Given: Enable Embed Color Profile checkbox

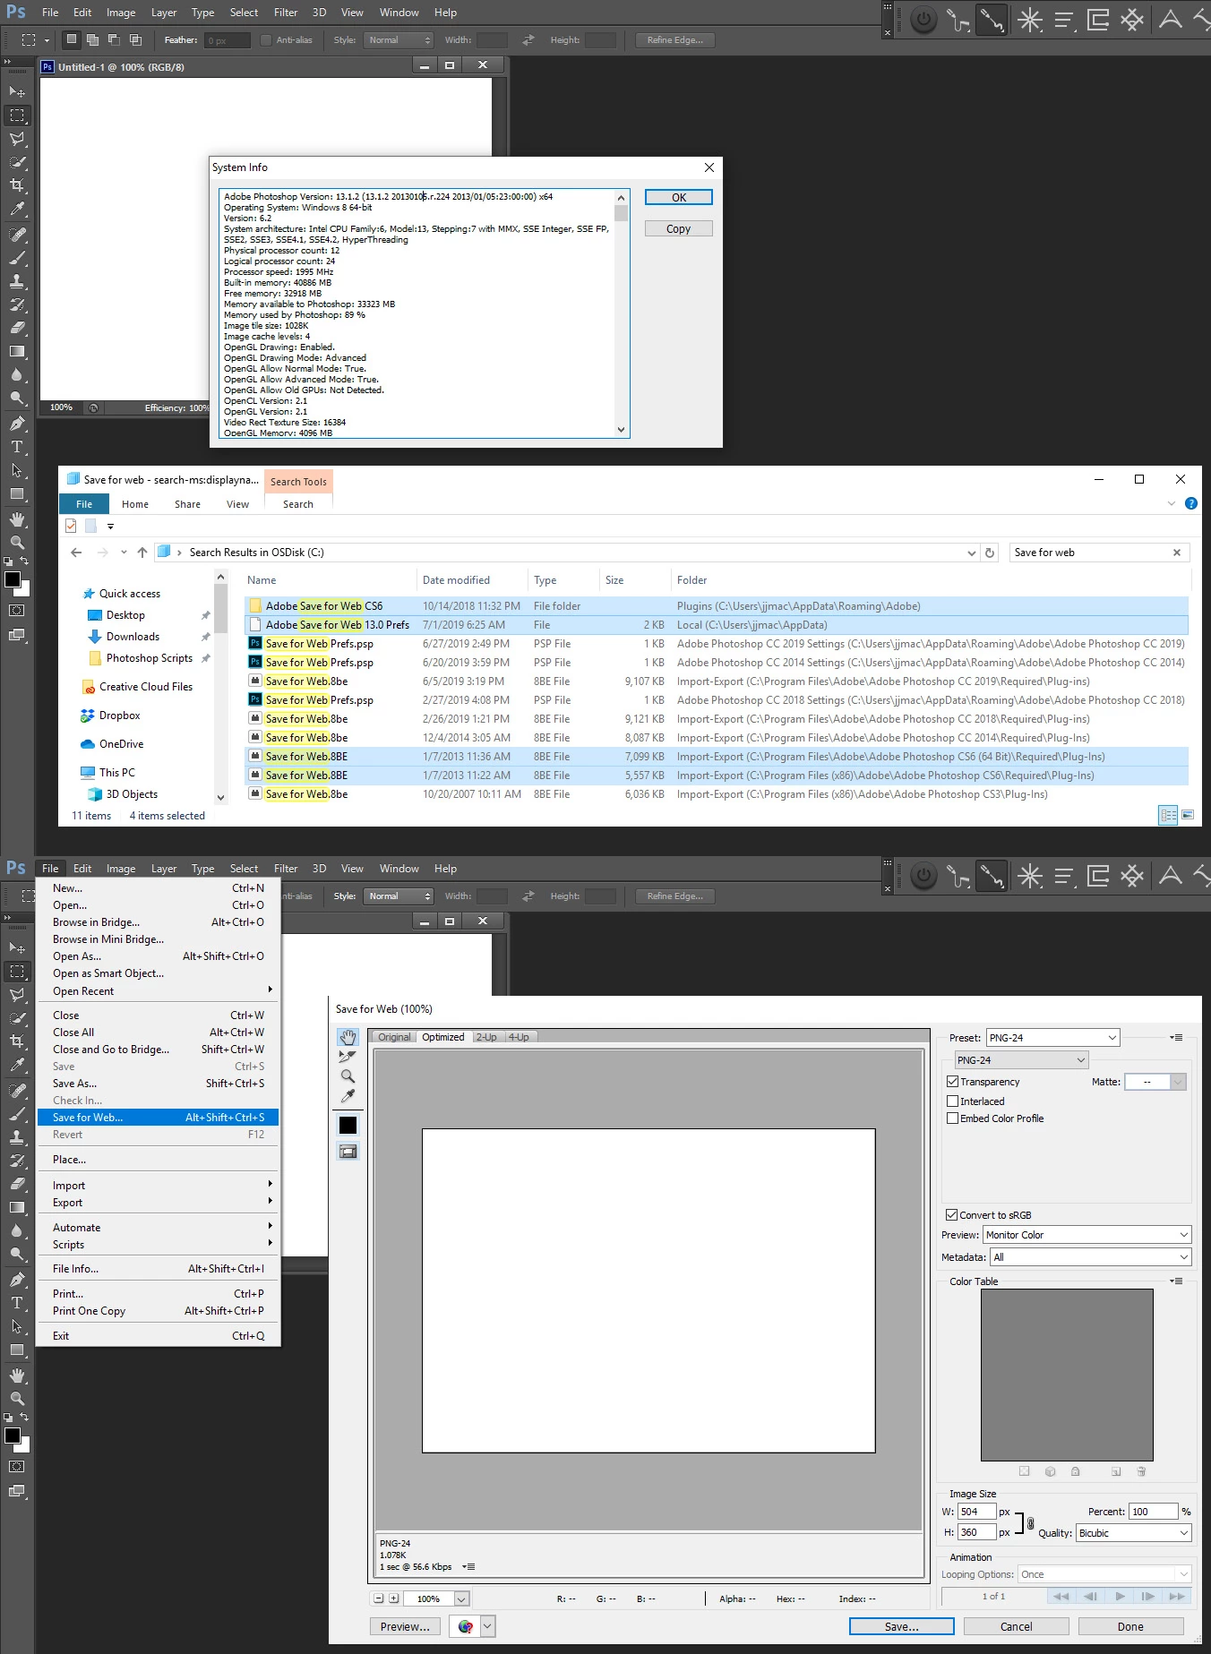Looking at the screenshot, I should click(952, 1118).
